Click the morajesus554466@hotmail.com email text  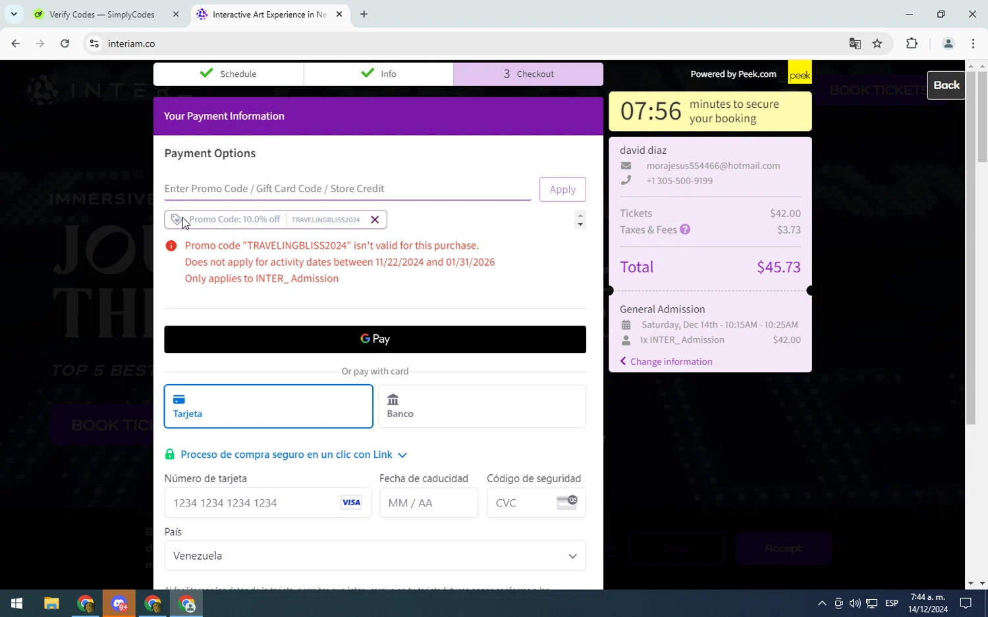[x=713, y=166]
